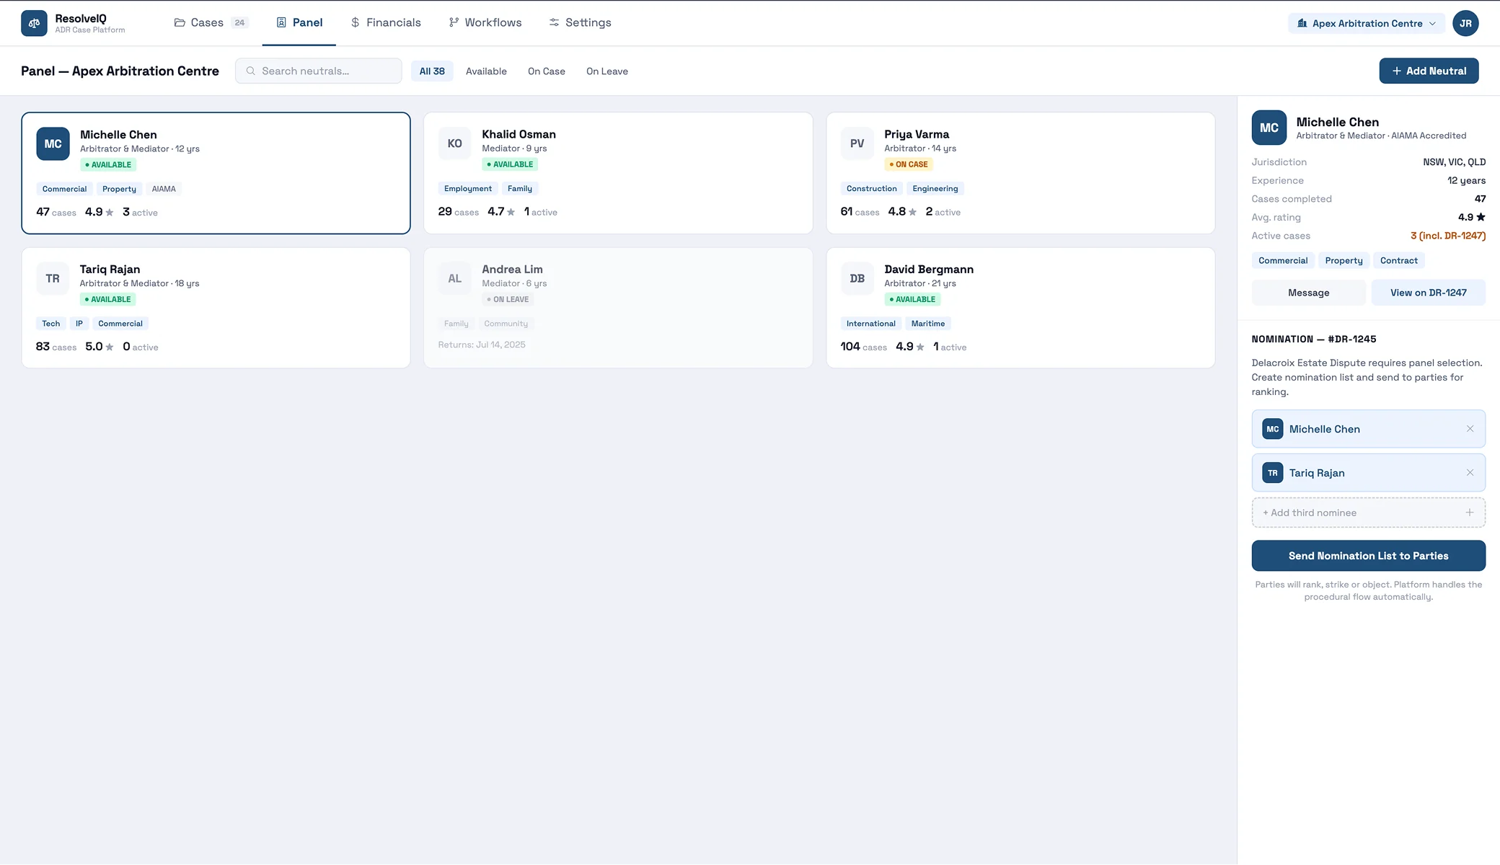Click the TR avatar on Tariq Rajan card
1500x865 pixels.
coord(53,278)
